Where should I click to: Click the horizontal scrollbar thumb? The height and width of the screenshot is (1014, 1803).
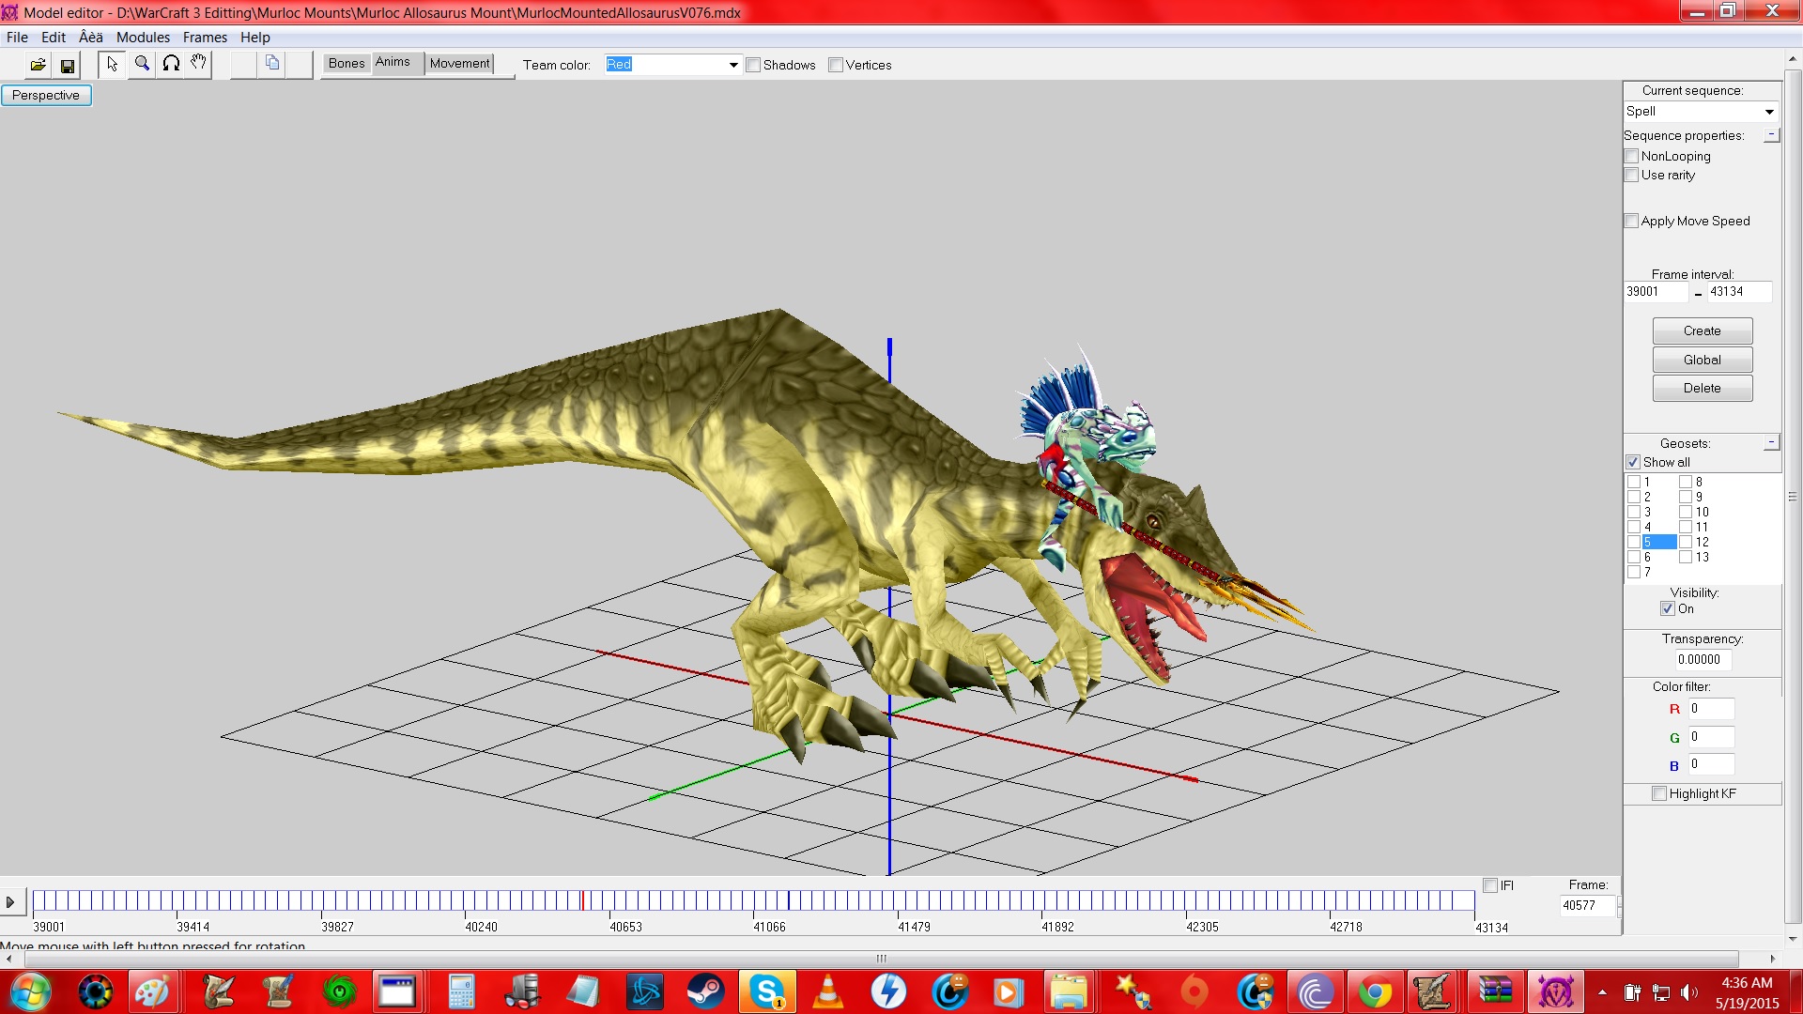pos(881,959)
